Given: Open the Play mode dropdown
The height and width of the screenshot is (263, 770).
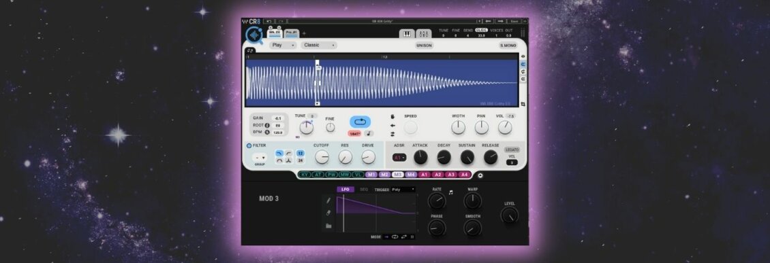Looking at the screenshot, I should point(283,45).
